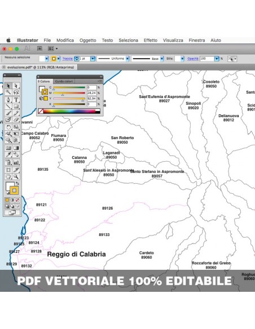The height and width of the screenshot is (329, 255).
Task: Open the File menu
Action: coord(47,41)
